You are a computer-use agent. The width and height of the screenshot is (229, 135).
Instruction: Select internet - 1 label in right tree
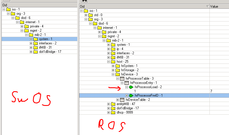coord(110,28)
